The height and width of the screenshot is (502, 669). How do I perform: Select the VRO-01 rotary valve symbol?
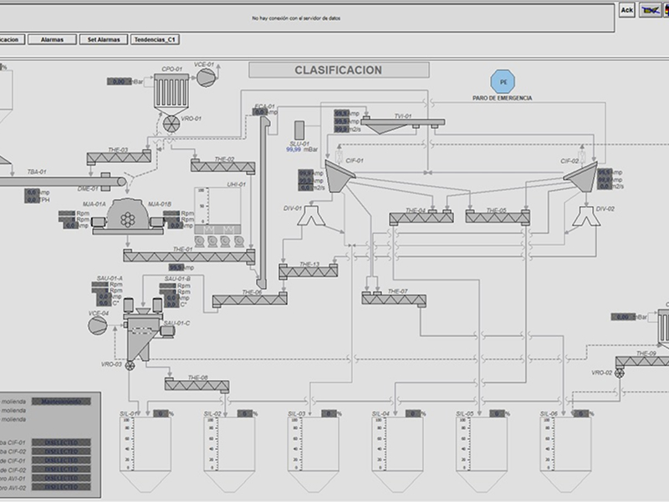[170, 122]
